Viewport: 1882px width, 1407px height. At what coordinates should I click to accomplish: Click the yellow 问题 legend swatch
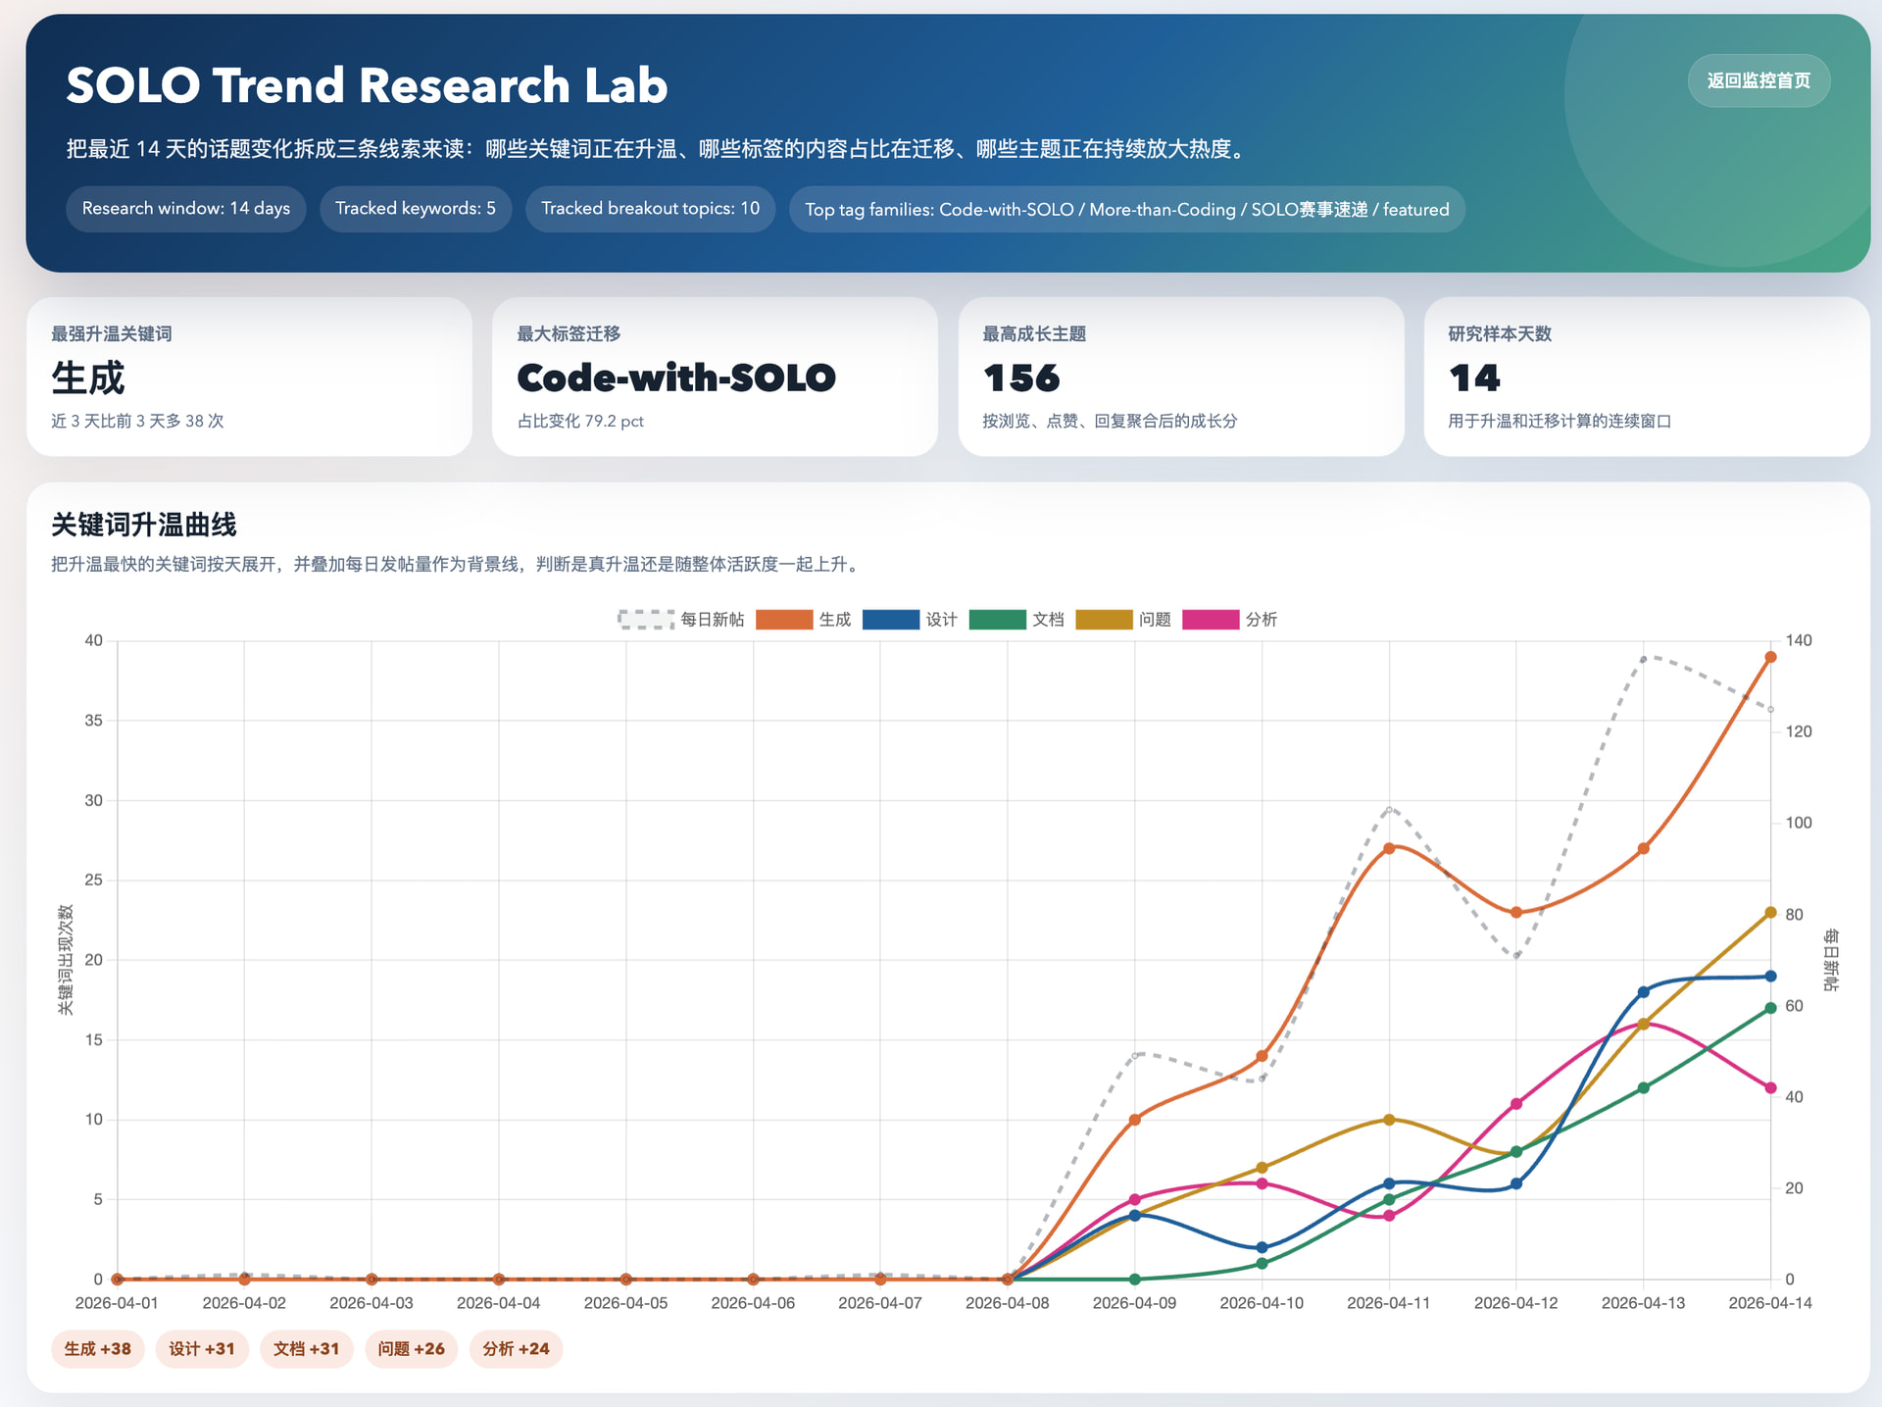(1104, 620)
